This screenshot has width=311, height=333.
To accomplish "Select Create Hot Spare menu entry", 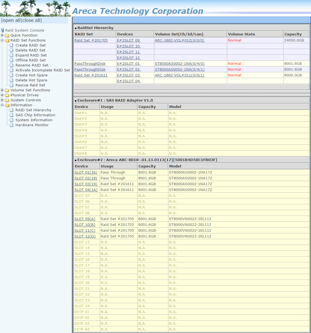I will (31, 75).
